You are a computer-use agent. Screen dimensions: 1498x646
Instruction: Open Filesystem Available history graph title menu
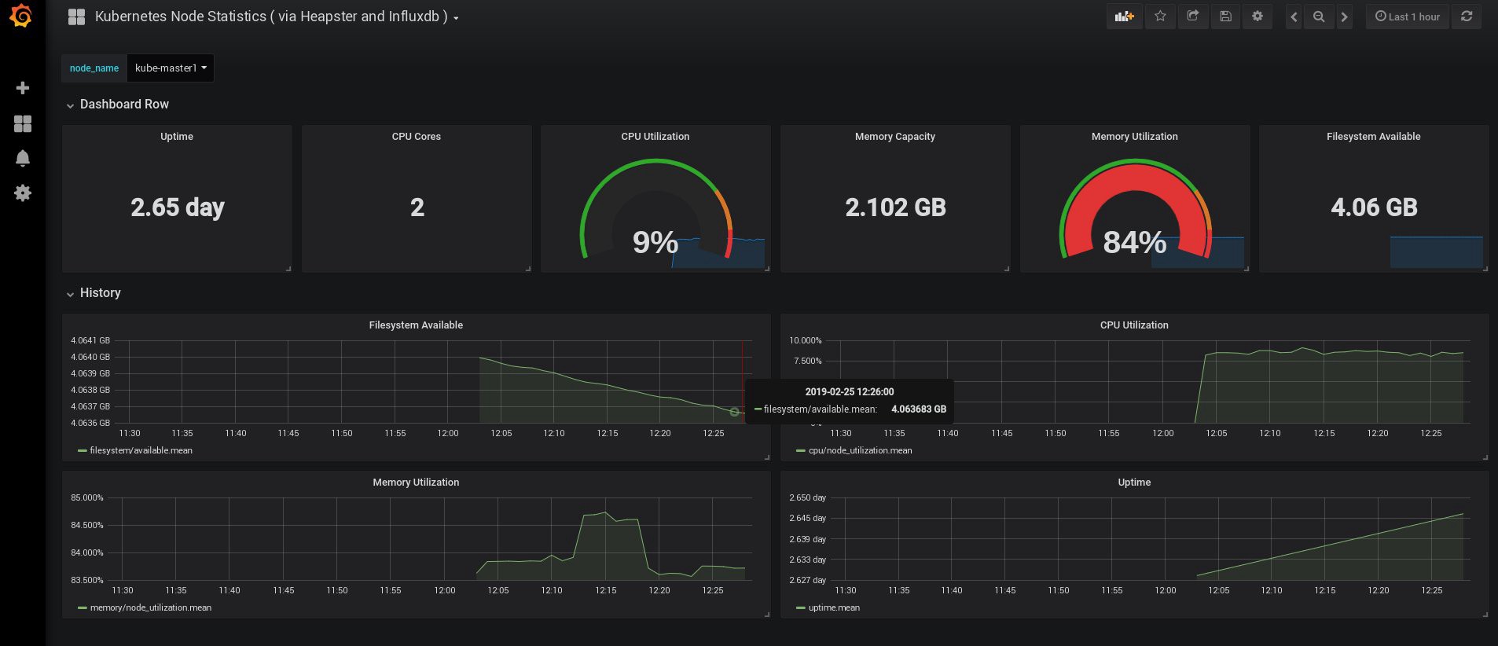(416, 325)
